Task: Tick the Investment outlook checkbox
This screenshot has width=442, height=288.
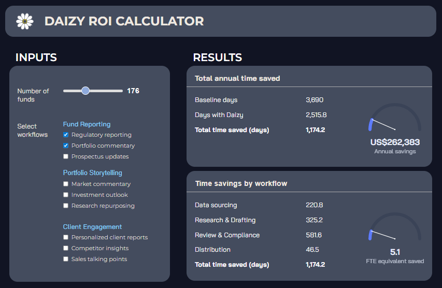Action: (x=66, y=195)
